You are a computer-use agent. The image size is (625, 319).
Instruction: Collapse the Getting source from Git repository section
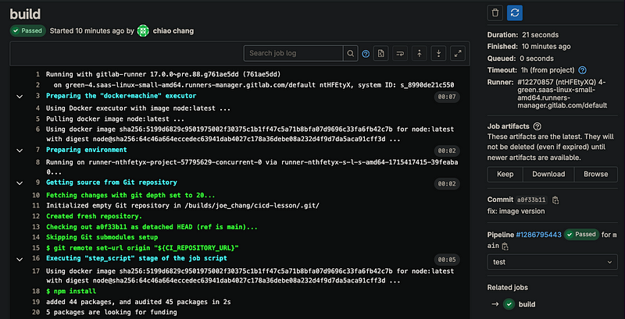(x=18, y=183)
